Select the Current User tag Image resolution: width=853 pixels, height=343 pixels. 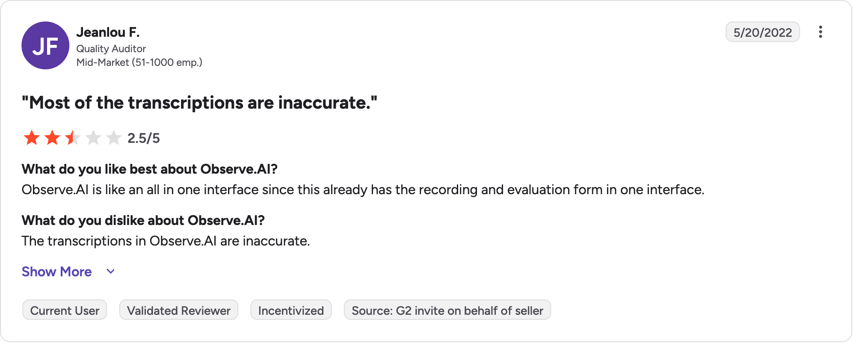click(65, 310)
